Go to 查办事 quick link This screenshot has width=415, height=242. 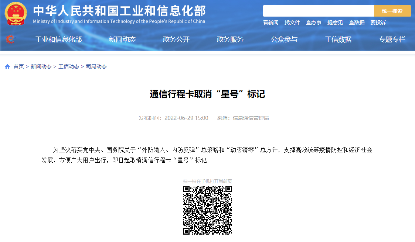[313, 23]
